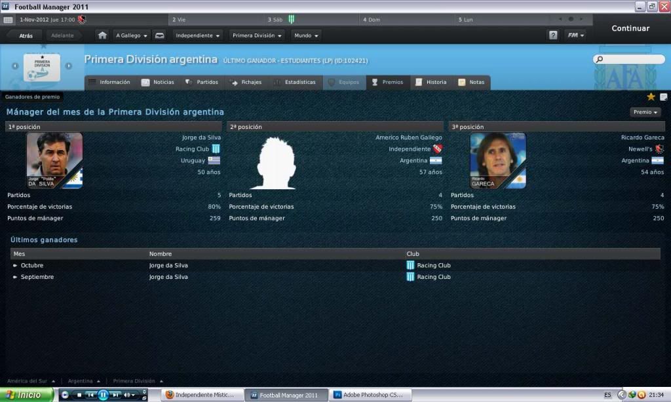Switch to the Partidos tab

coord(202,82)
